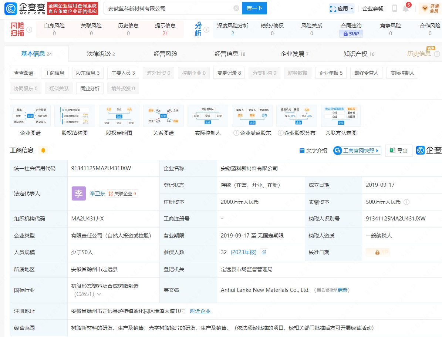This screenshot has width=442, height=337.
Task: Click the info icon before 企业受益股东
Action: point(236,133)
